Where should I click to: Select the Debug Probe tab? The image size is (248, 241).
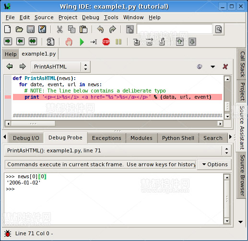click(65, 138)
